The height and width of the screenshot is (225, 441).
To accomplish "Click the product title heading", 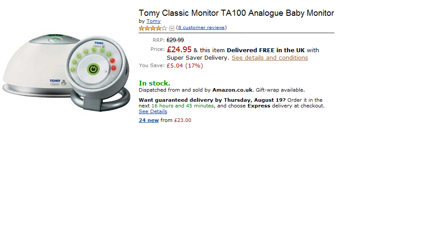I will tap(236, 13).
